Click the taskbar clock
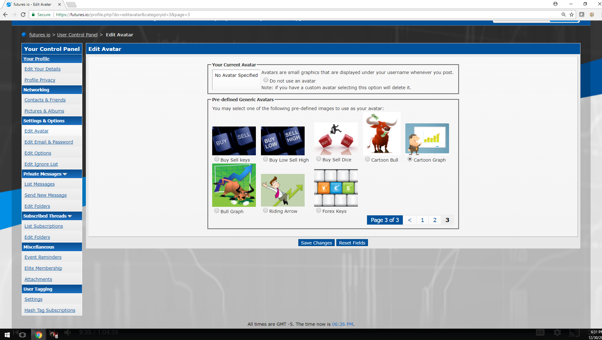602x340 pixels. click(x=595, y=334)
